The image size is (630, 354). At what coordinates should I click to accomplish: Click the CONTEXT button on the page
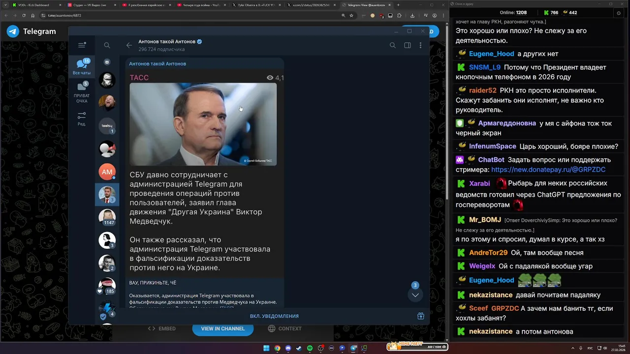tap(284, 328)
